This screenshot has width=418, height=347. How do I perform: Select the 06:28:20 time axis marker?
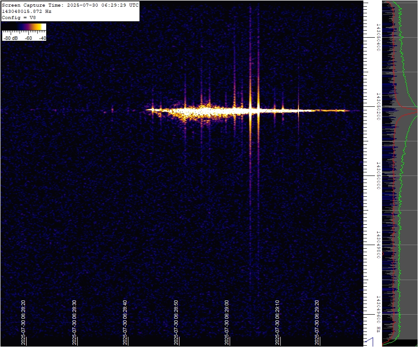click(24, 323)
